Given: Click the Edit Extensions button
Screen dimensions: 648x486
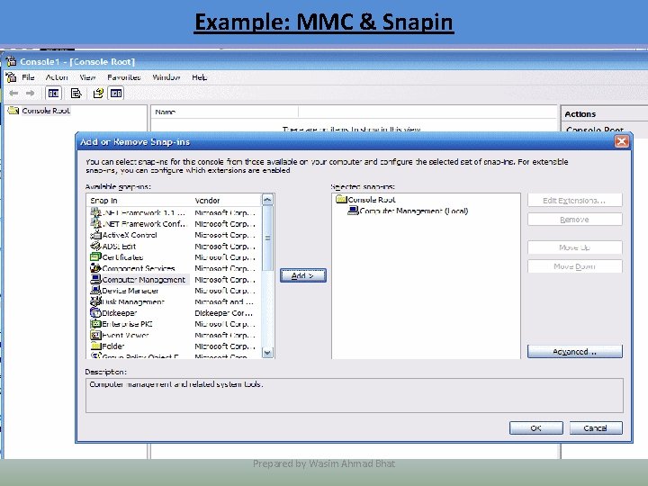Looking at the screenshot, I should pos(574,201).
